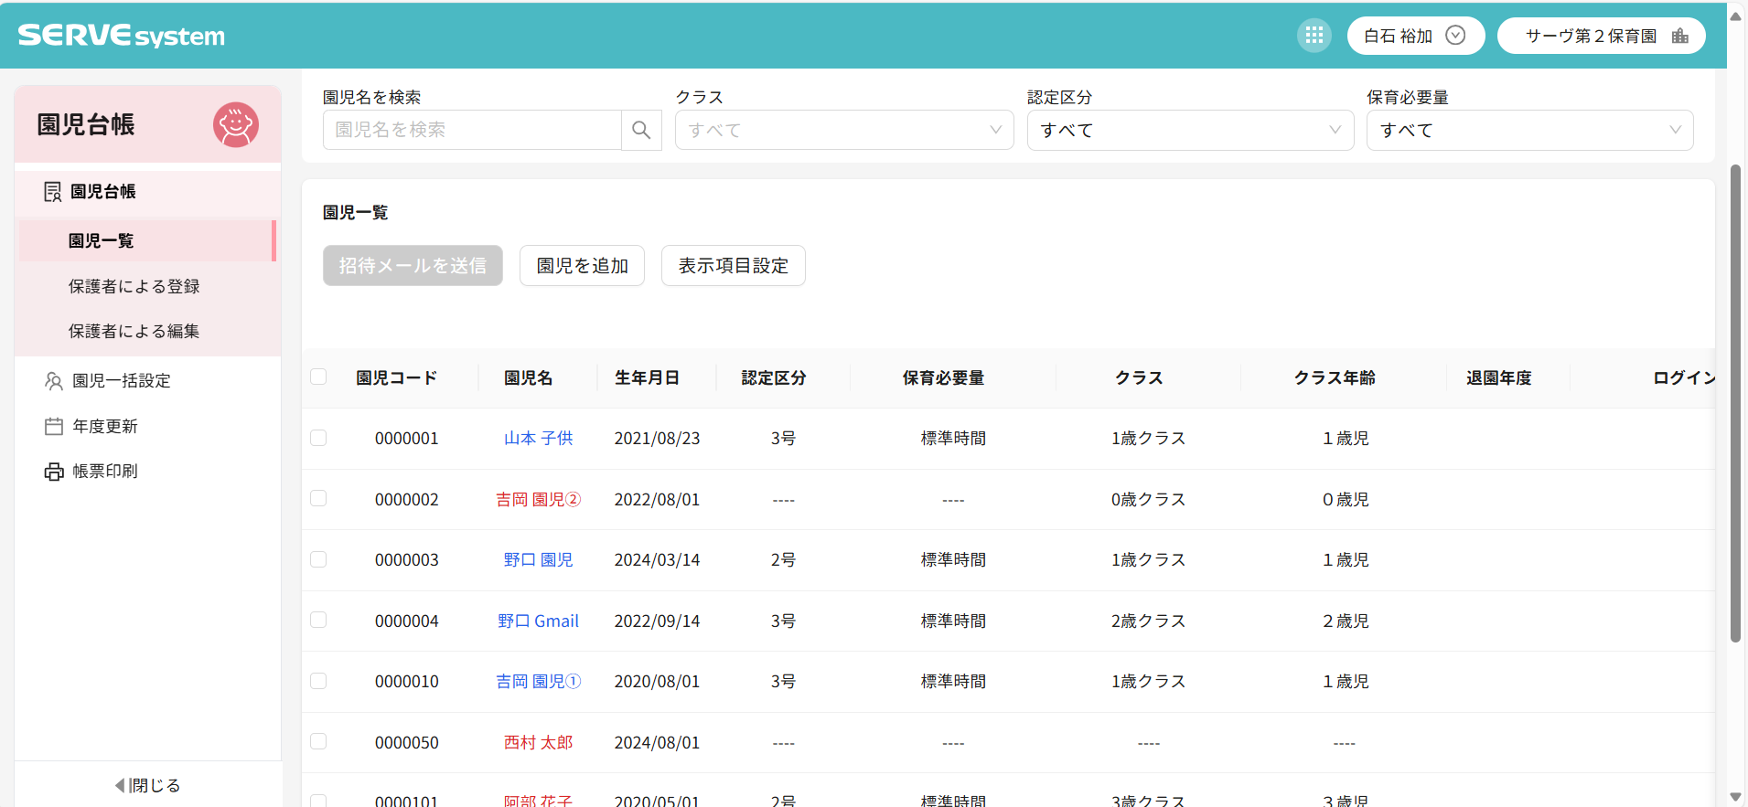
Task: Open the 山本 子供 child record link
Action: [x=538, y=439]
